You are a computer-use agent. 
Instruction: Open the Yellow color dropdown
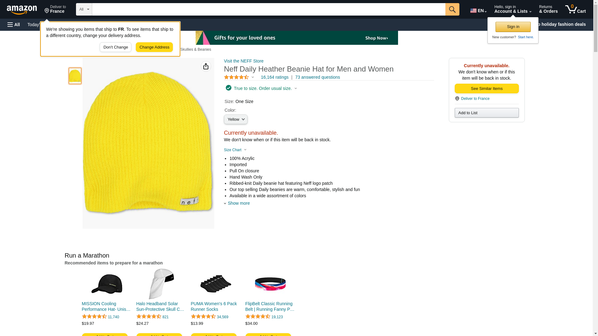tap(235, 119)
